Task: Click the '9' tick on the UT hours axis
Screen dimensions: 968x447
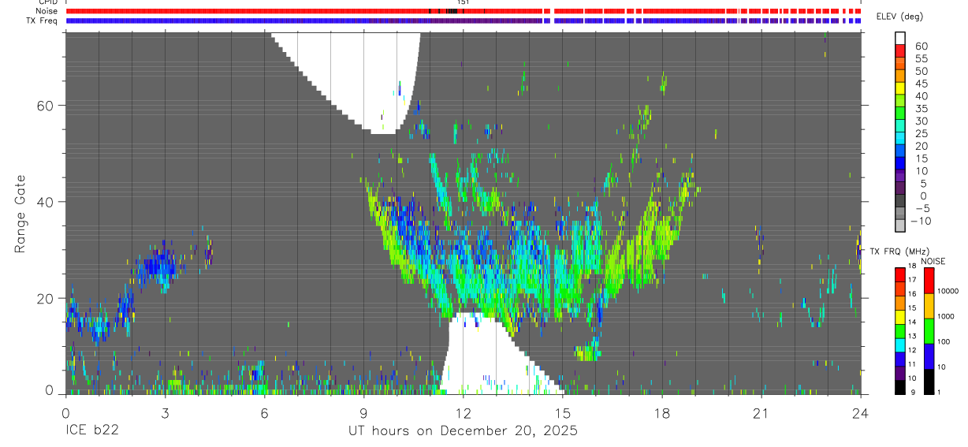Action: click(x=363, y=413)
